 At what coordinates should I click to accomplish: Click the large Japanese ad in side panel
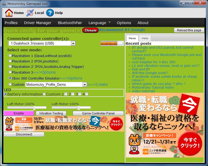click(x=165, y=125)
